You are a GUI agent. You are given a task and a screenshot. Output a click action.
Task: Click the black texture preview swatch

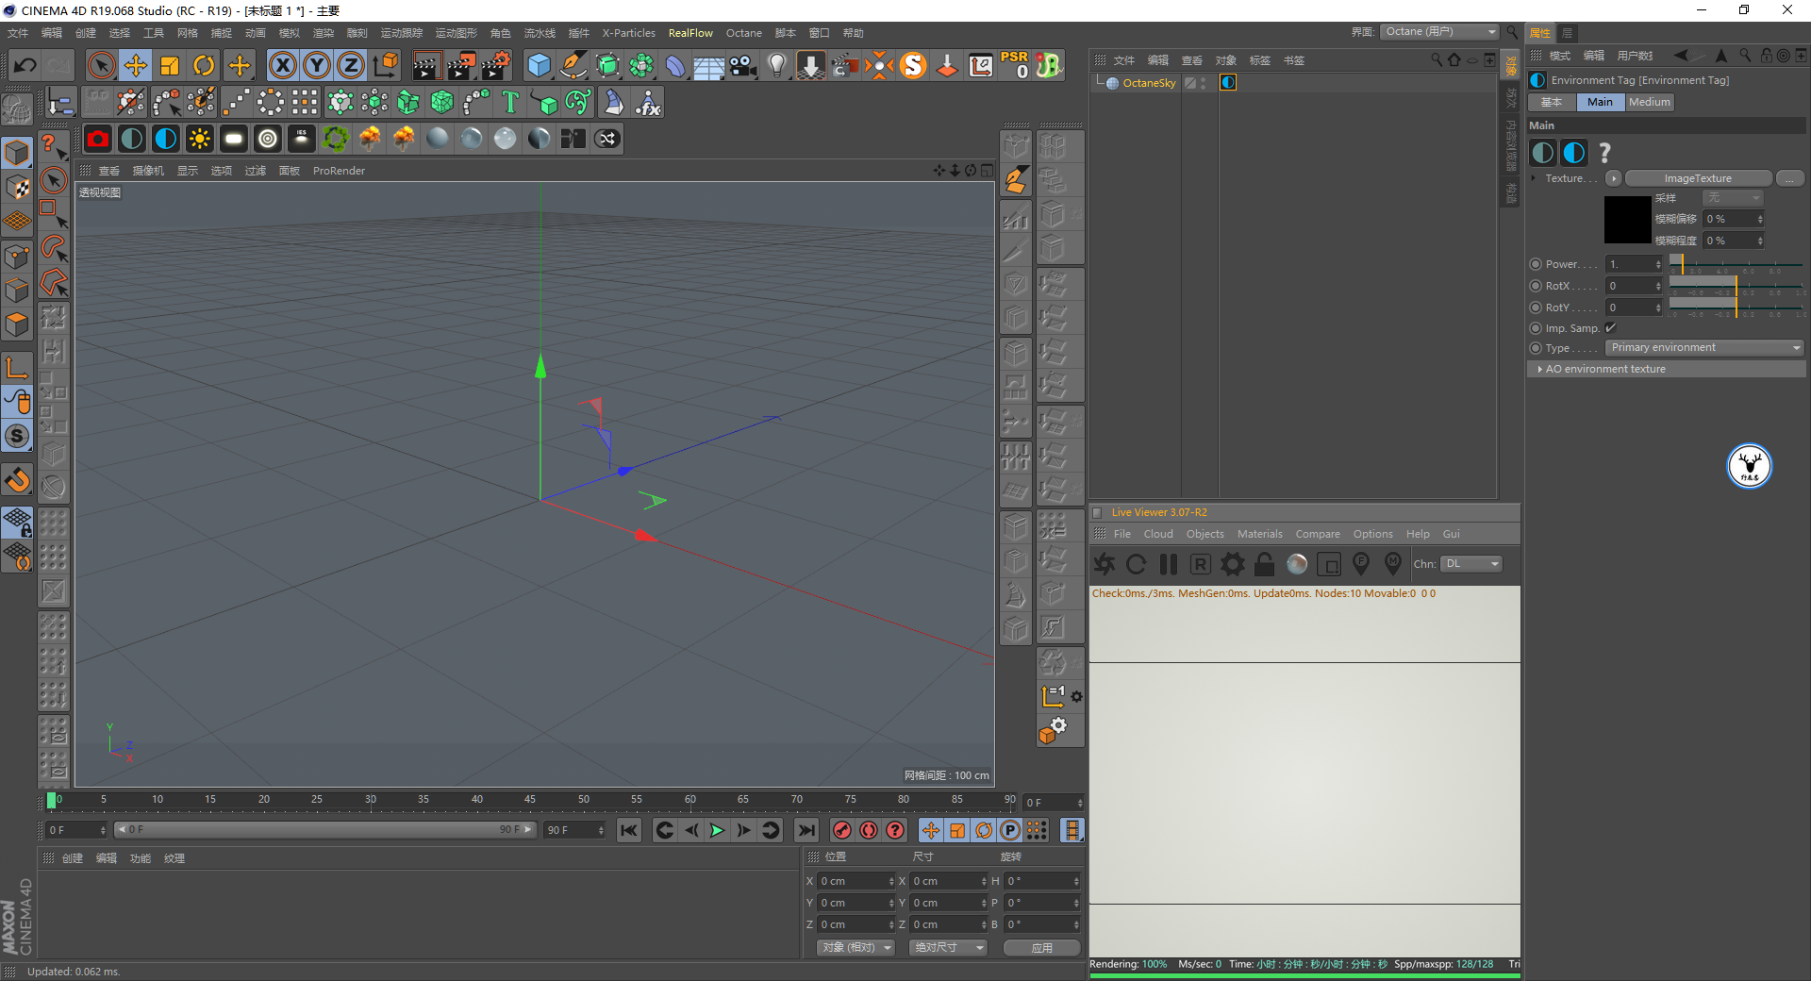[1627, 220]
